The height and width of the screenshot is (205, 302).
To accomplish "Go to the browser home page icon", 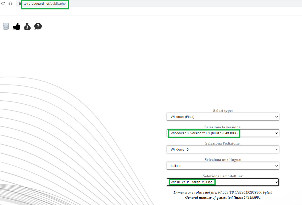I will pyautogui.click(x=11, y=4).
